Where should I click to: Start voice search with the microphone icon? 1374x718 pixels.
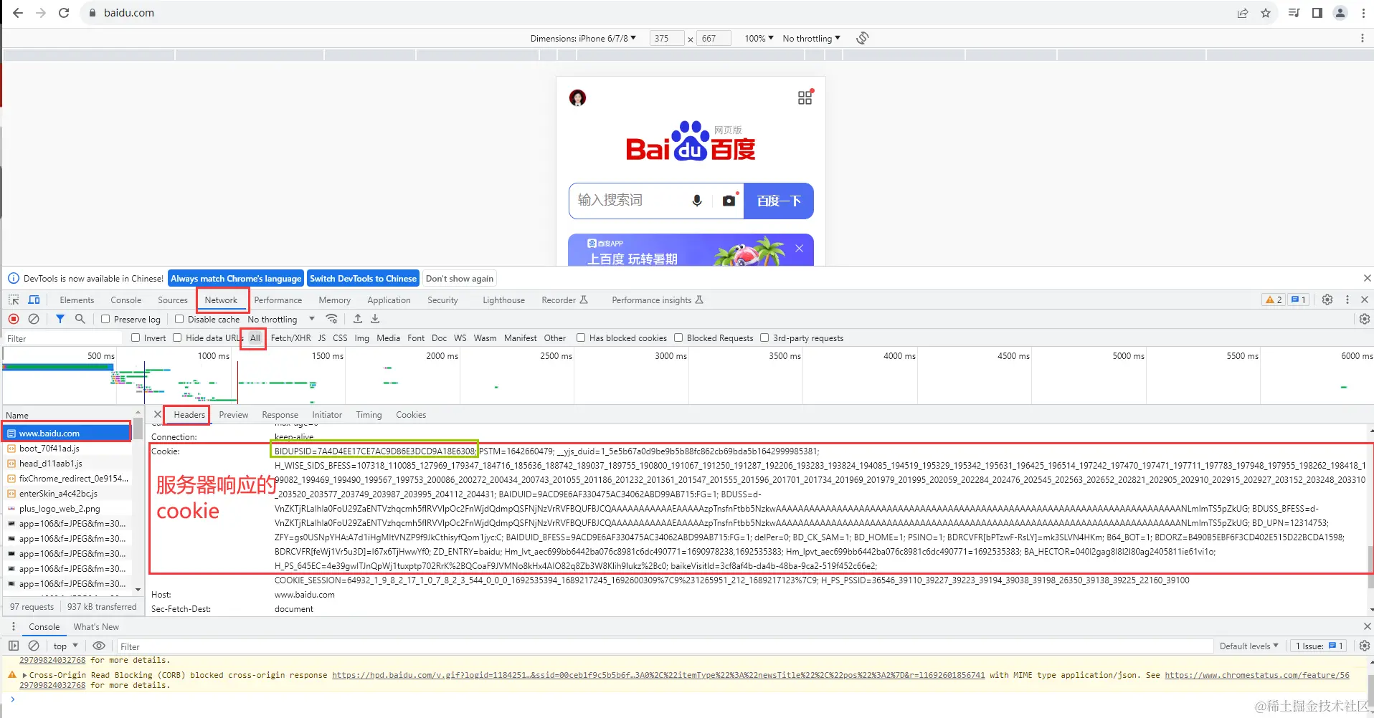click(x=697, y=201)
